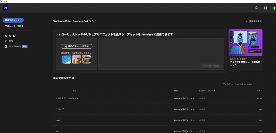Open the てキスとアニメーション project
The image size is (276, 133).
[x=67, y=98]
